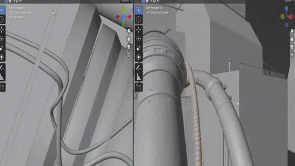The width and height of the screenshot is (295, 166).
Task: Click the zoom magnifier in the User Perspective viewport
Action: click(x=292, y=31)
